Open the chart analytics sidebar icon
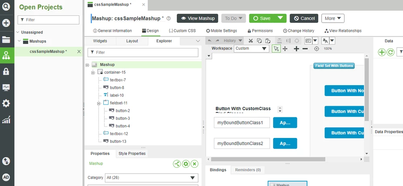The width and height of the screenshot is (403, 186). pyautogui.click(x=6, y=119)
